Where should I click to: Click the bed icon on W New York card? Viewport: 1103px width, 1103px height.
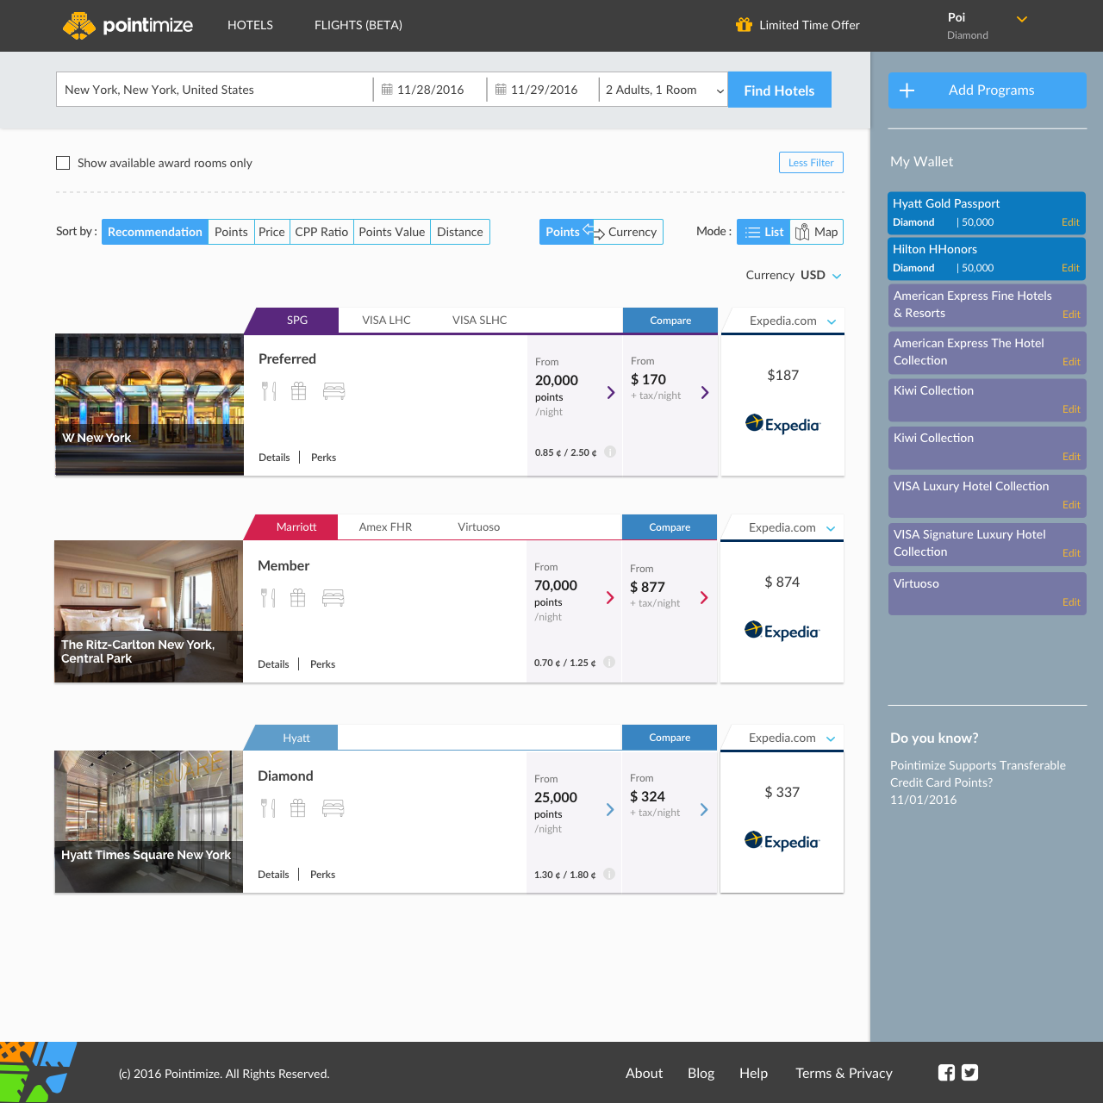pos(333,391)
